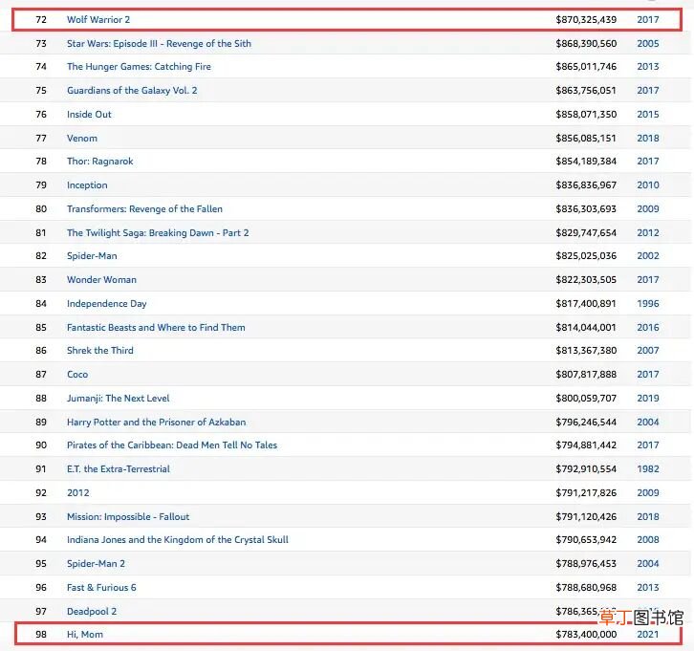Open the Shrek the Third link
This screenshot has width=694, height=651.
tap(100, 351)
